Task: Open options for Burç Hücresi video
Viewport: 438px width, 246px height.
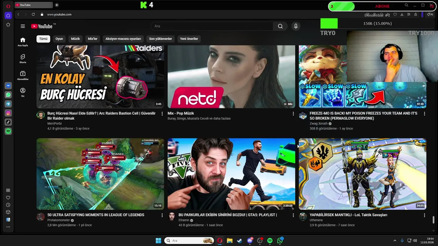Action: coord(162,113)
